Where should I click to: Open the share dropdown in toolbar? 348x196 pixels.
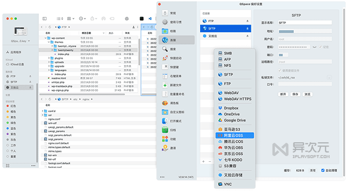coord(94,18)
